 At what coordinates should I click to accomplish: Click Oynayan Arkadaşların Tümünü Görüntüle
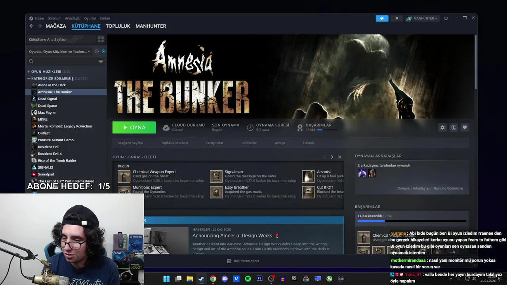point(430,188)
